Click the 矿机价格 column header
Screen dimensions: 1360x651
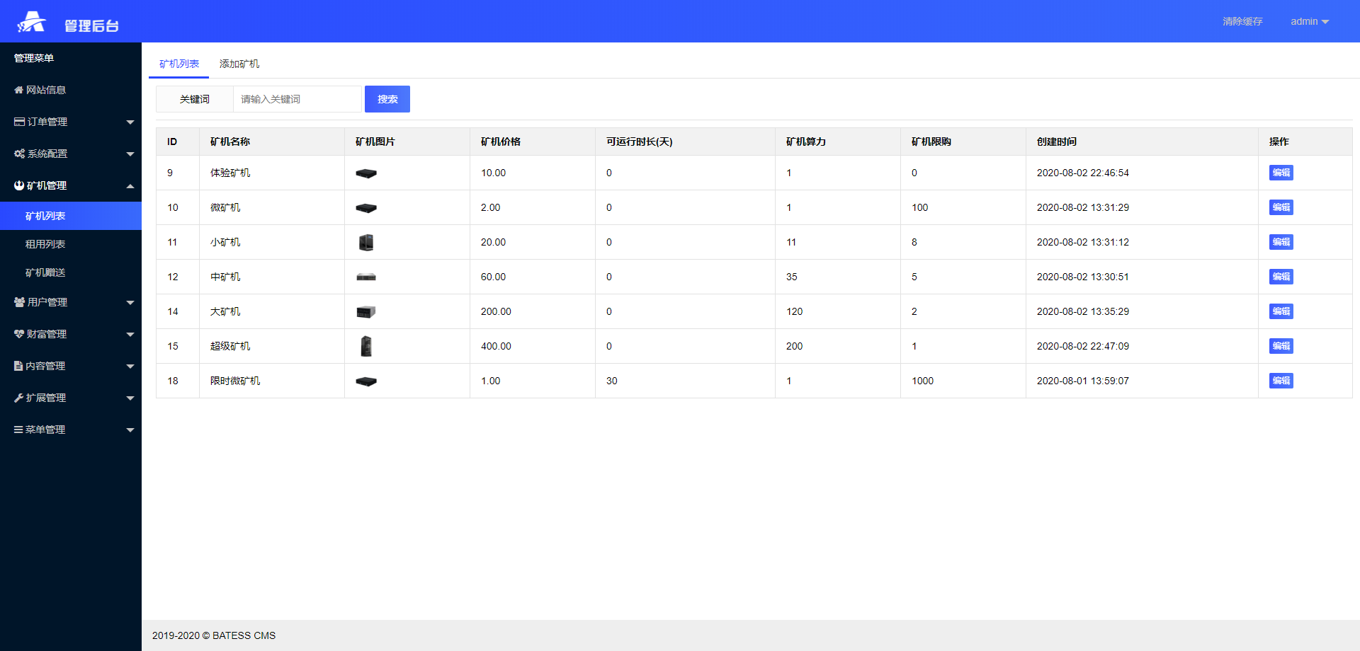533,142
